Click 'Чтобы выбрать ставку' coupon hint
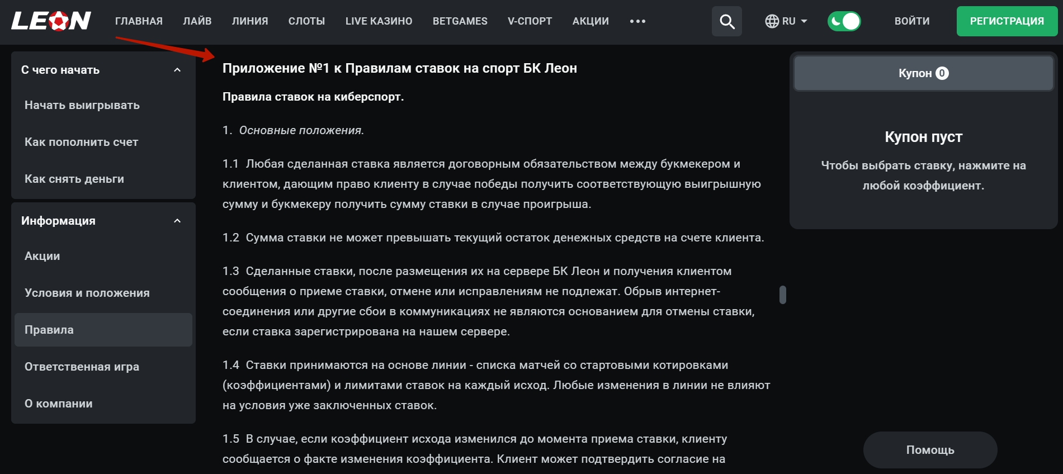Image resolution: width=1063 pixels, height=474 pixels. 924,176
